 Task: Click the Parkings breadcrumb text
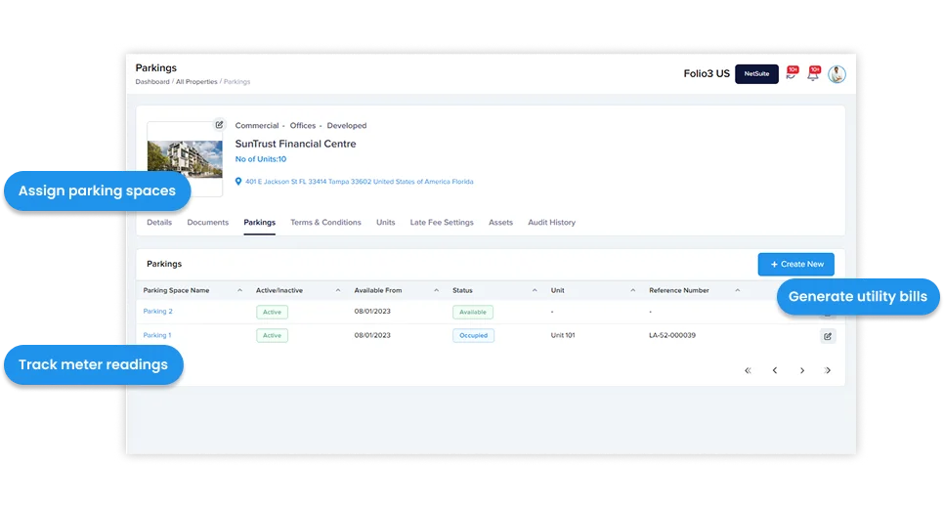pos(236,82)
